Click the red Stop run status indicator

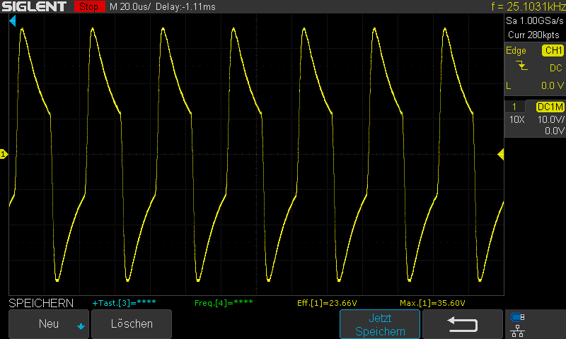pyautogui.click(x=89, y=6)
